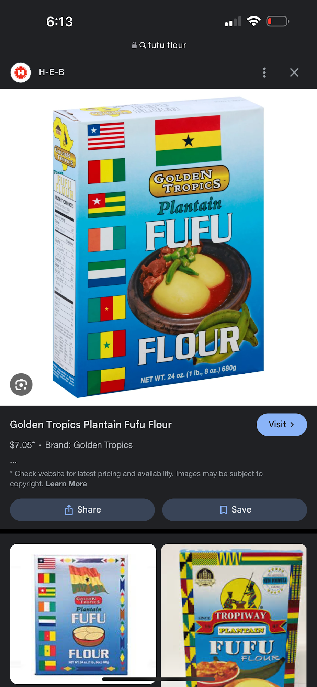Tap the fufu flour search text field
Image resolution: width=317 pixels, height=687 pixels.
(x=159, y=45)
